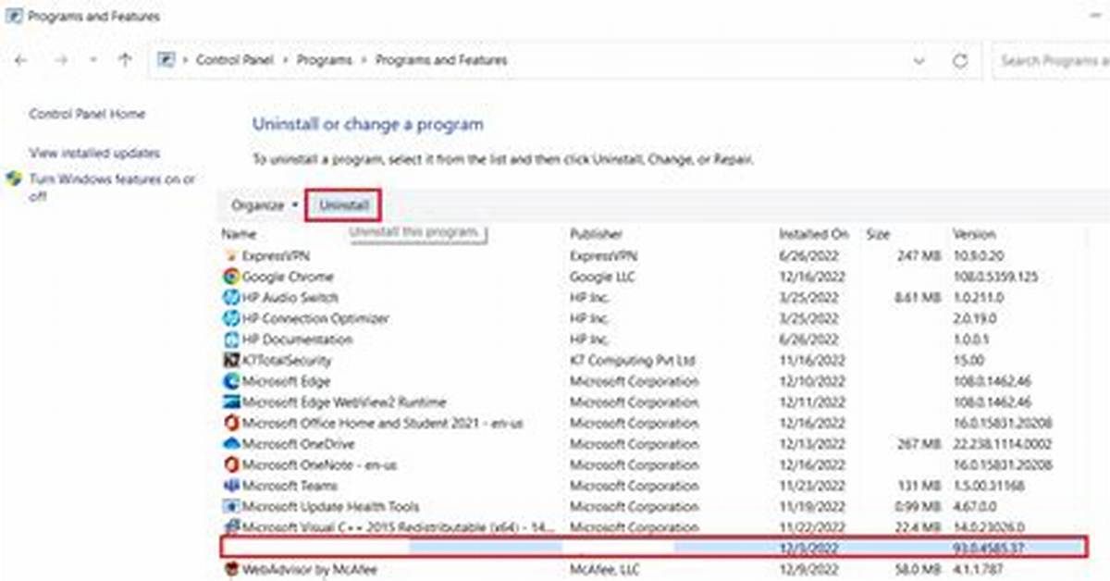This screenshot has width=1110, height=581.
Task: Select the ExpressVPN row name
Action: coord(276,255)
